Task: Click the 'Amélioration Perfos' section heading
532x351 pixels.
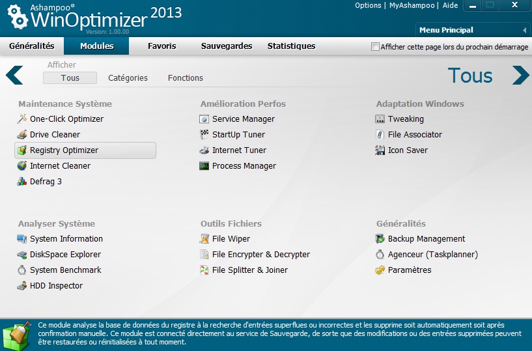Action: 243,104
